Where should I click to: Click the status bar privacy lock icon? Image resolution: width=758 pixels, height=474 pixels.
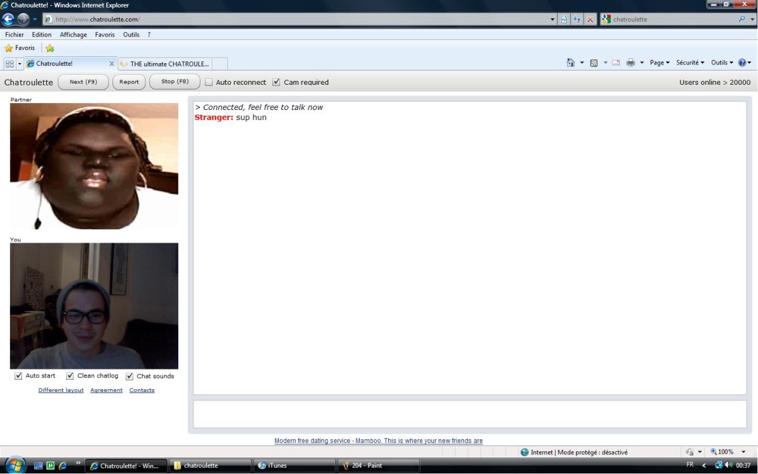click(x=690, y=453)
